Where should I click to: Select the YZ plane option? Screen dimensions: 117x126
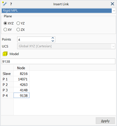18,23
